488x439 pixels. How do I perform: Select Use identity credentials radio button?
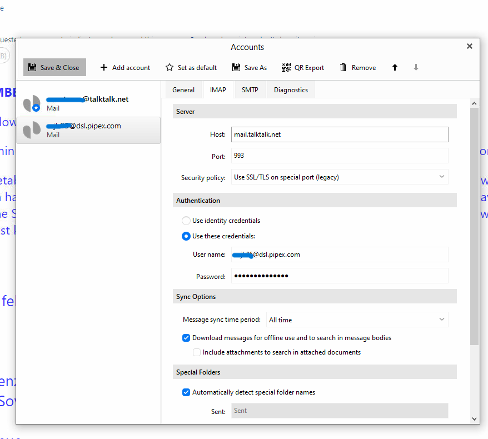tap(186, 221)
